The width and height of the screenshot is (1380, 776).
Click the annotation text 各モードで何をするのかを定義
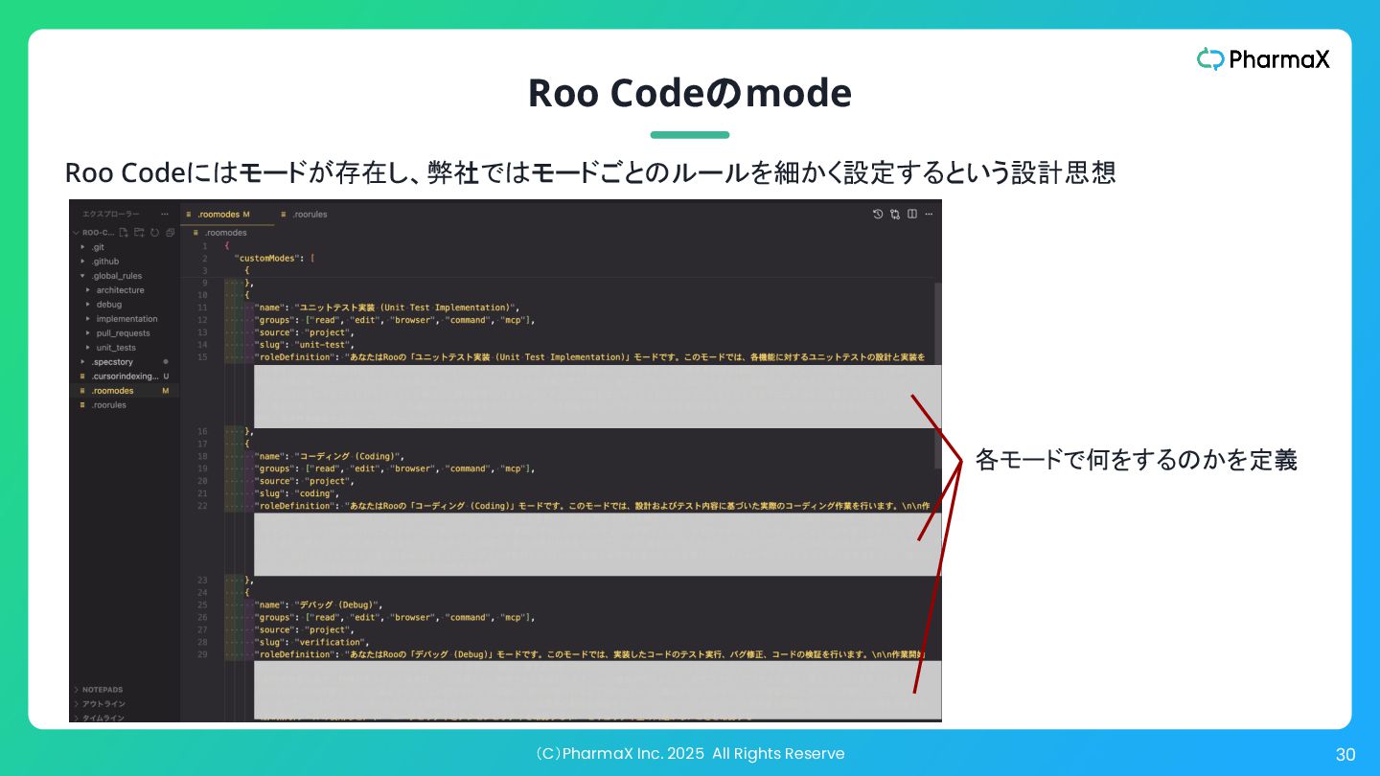coord(1137,460)
